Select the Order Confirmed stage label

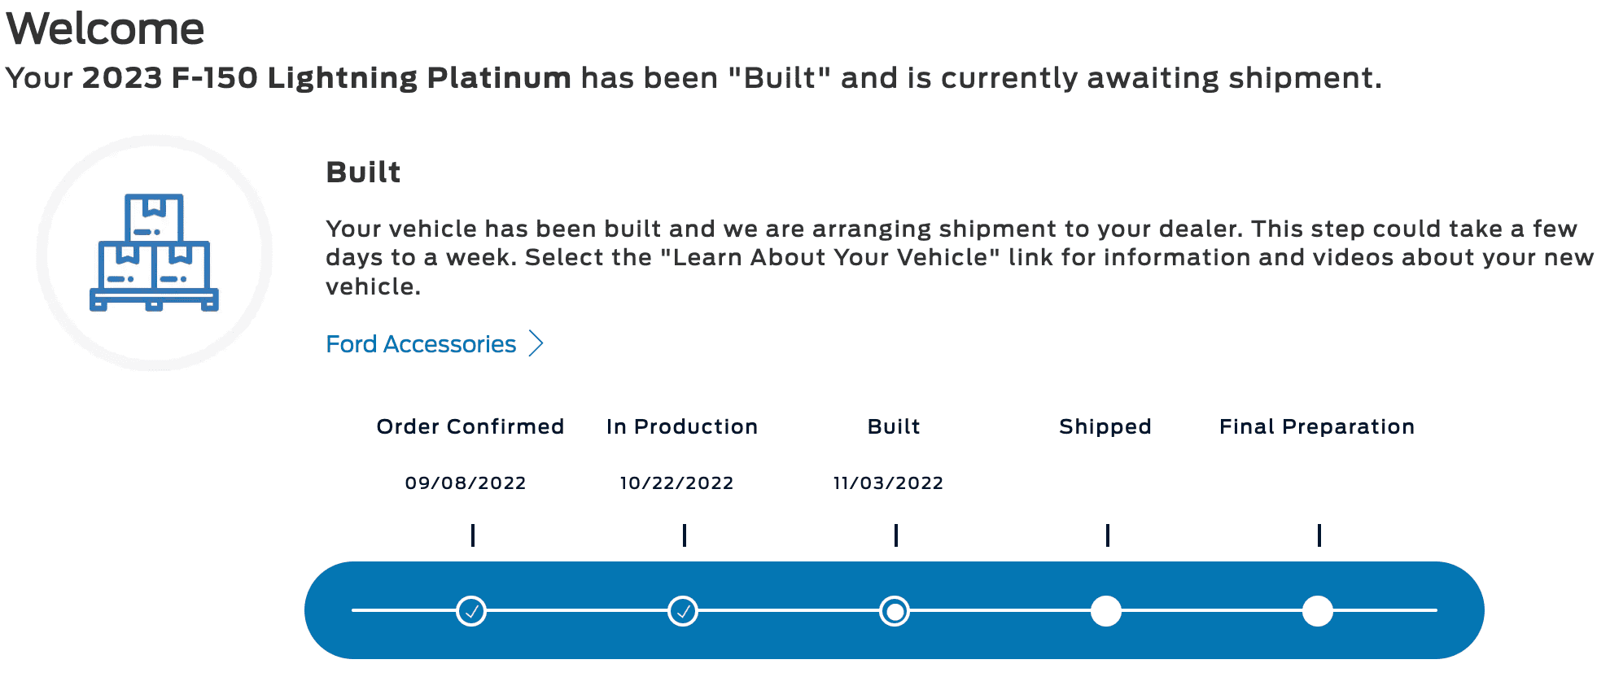pyautogui.click(x=470, y=426)
